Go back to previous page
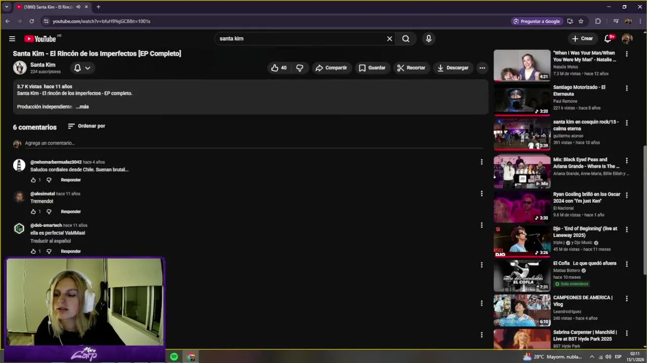The image size is (647, 363). pos(8,21)
